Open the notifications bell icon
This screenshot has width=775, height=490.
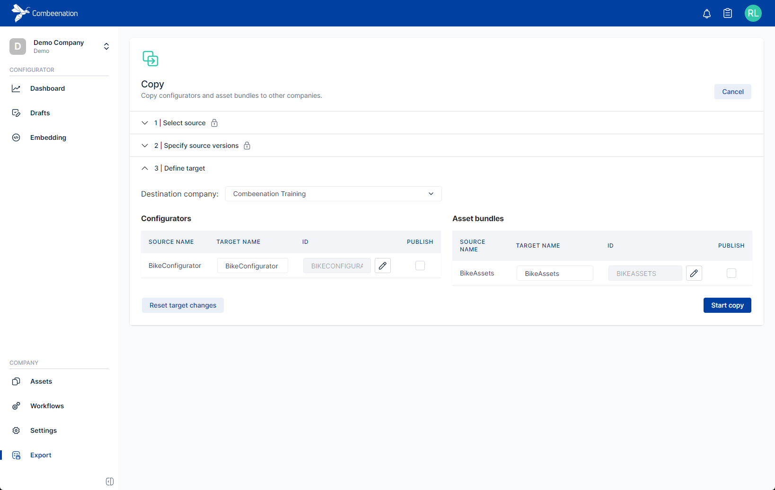(x=707, y=14)
